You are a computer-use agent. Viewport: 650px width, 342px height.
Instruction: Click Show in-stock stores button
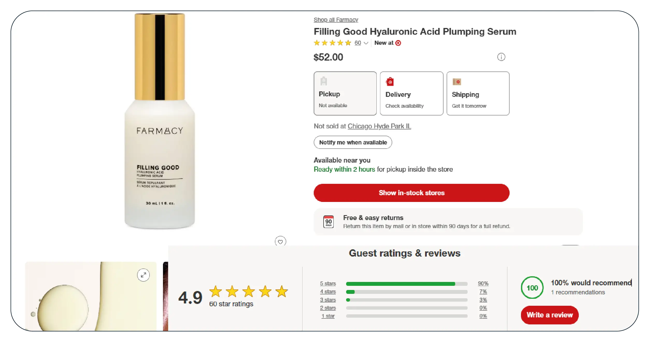pyautogui.click(x=411, y=193)
